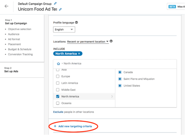Toggle the United States checkbox

coord(120,86)
